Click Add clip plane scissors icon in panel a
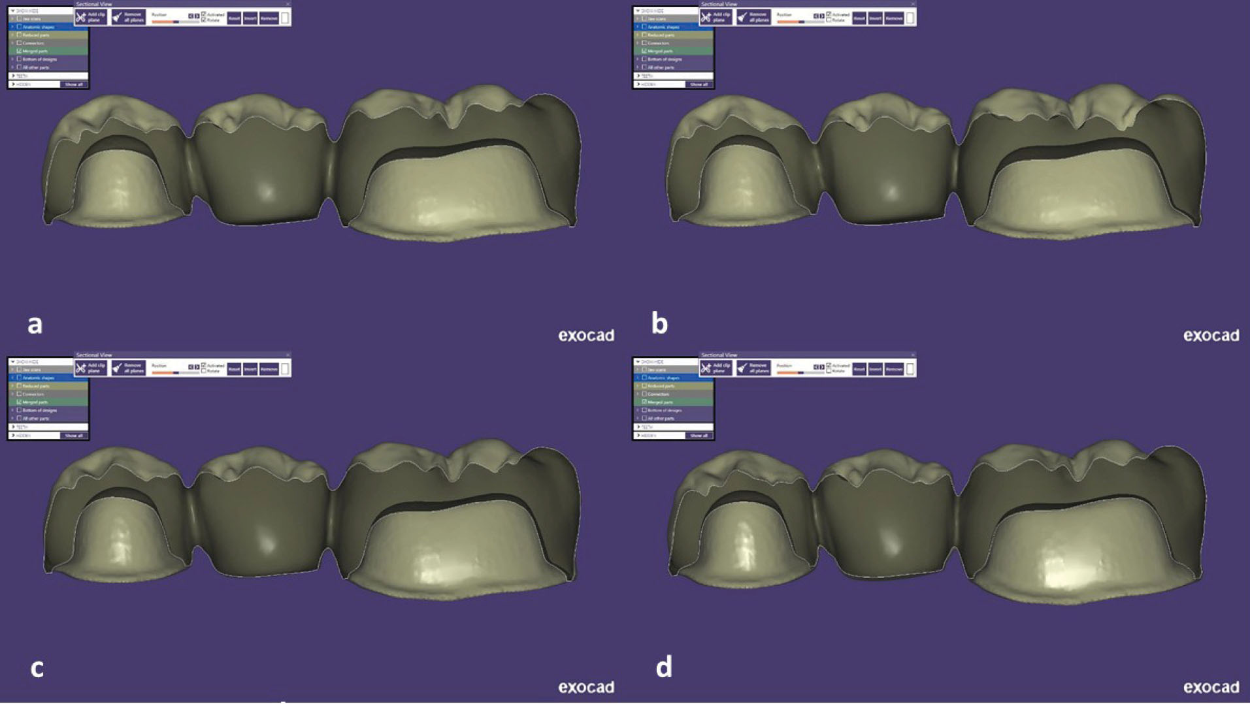The image size is (1250, 704). (x=81, y=18)
